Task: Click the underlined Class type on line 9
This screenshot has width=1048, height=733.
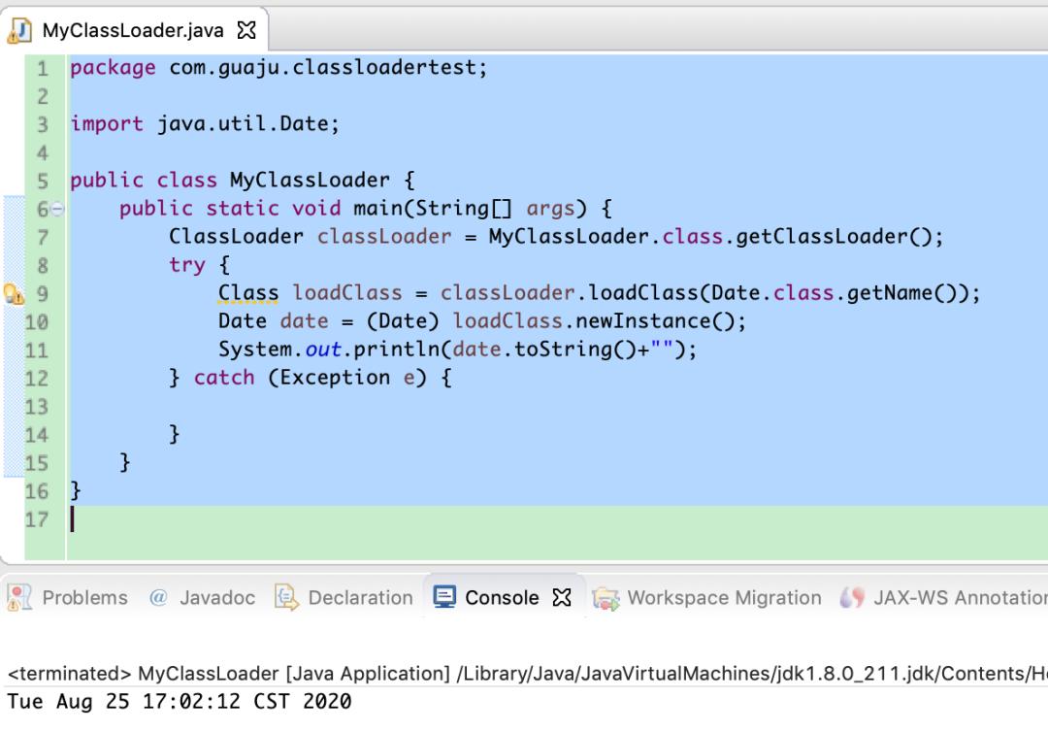Action: (248, 293)
